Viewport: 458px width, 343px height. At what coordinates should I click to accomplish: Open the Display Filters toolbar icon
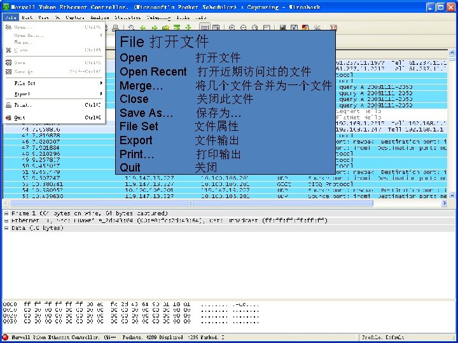coord(294,28)
